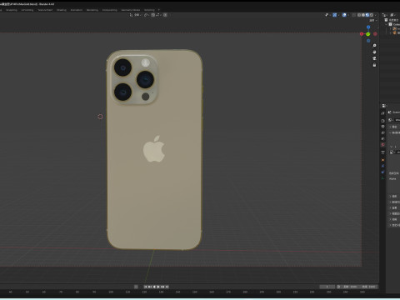400x300 pixels.
Task: Open the Properties editor type menu
Action: (x=384, y=106)
